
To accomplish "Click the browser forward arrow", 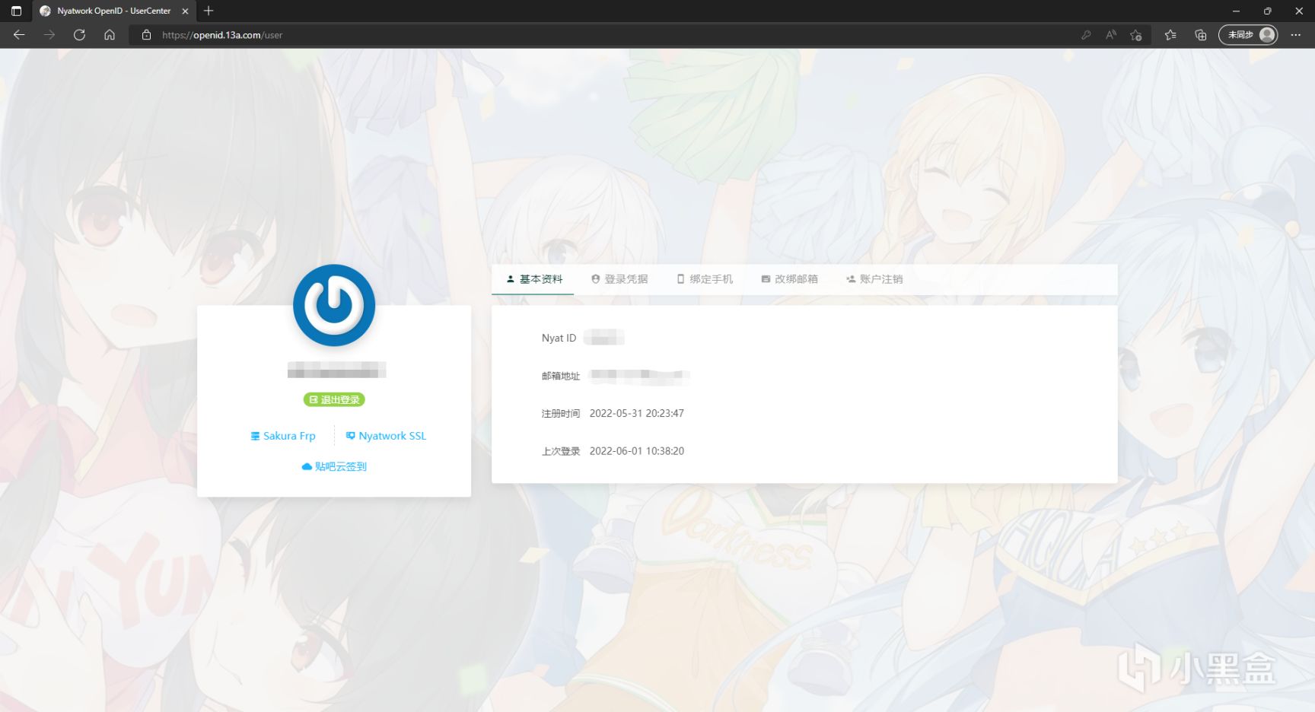I will 49,35.
